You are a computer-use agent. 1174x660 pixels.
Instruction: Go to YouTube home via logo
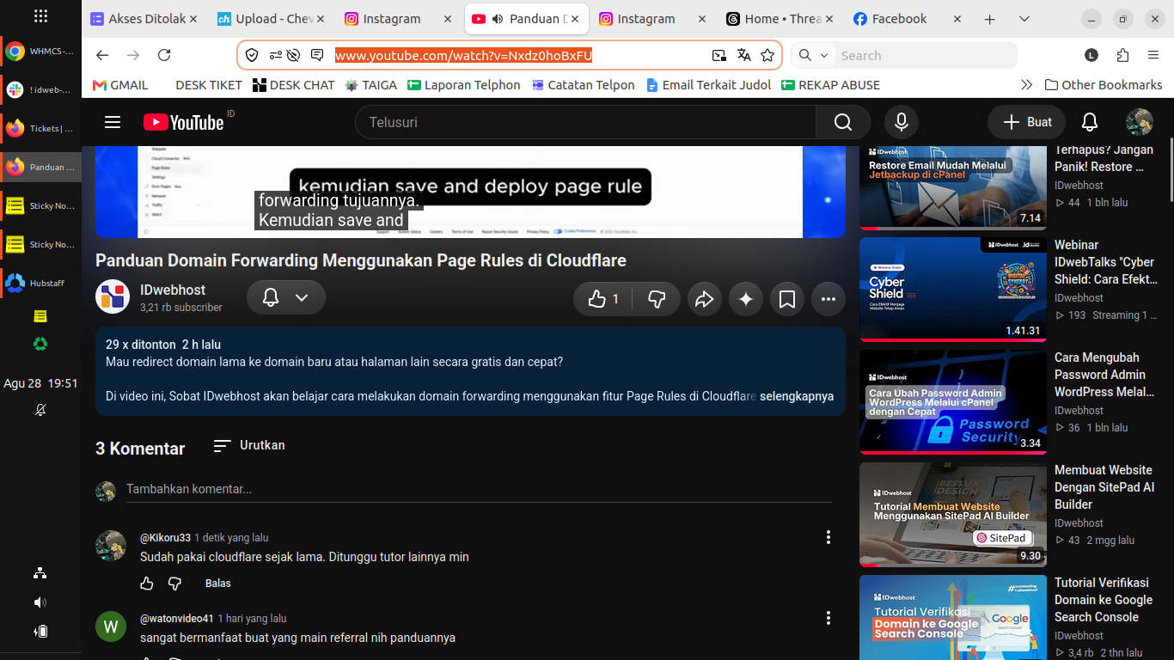[x=183, y=122]
